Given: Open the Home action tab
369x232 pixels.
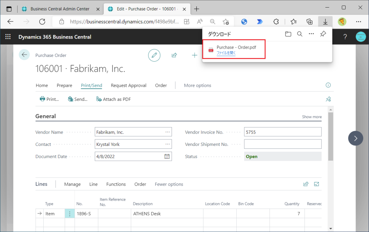Looking at the screenshot, I should click(x=42, y=85).
